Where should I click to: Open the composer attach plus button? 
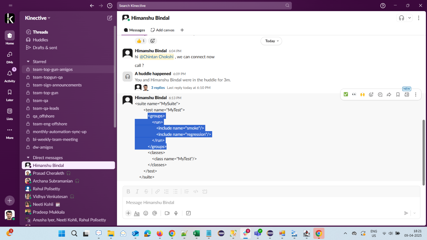128,213
